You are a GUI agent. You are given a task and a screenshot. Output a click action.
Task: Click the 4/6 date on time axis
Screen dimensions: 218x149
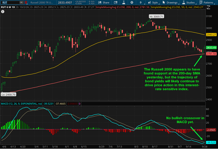tap(4, 147)
